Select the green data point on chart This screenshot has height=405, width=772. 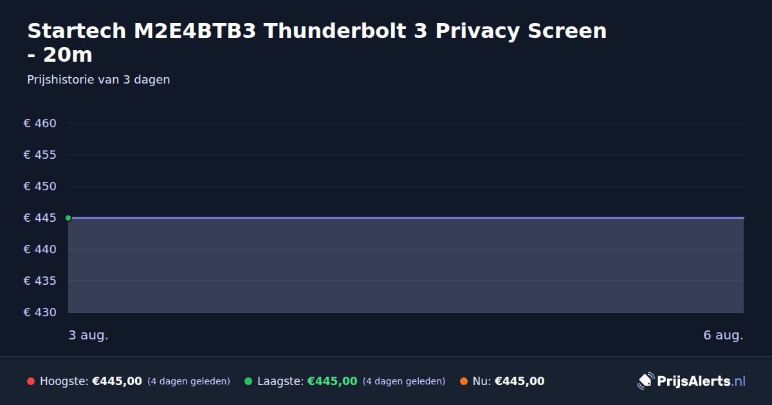click(x=68, y=218)
